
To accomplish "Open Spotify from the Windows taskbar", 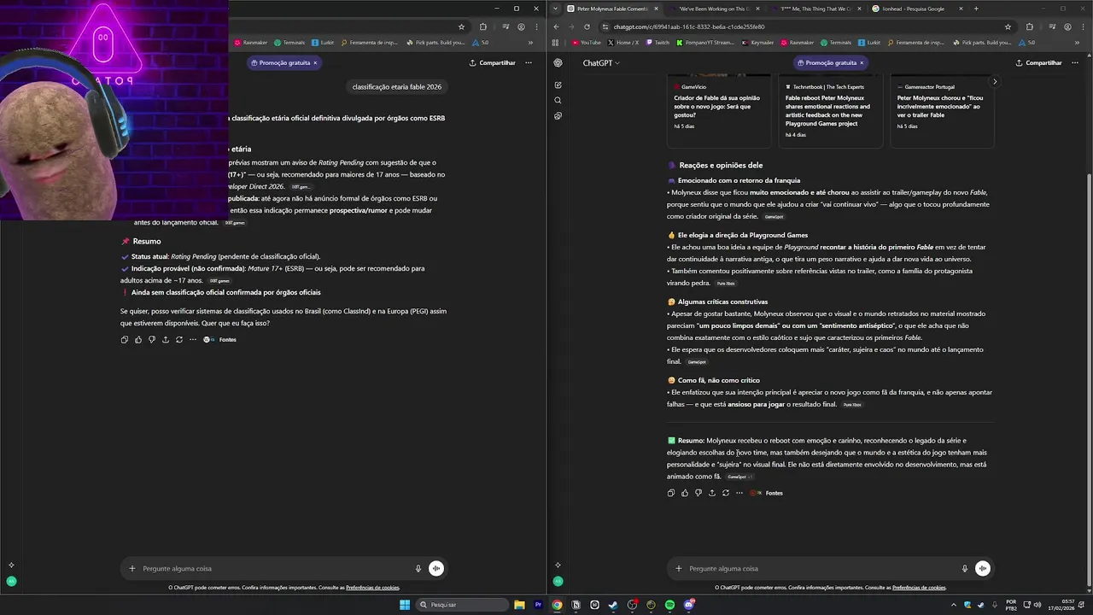I will pos(669,605).
